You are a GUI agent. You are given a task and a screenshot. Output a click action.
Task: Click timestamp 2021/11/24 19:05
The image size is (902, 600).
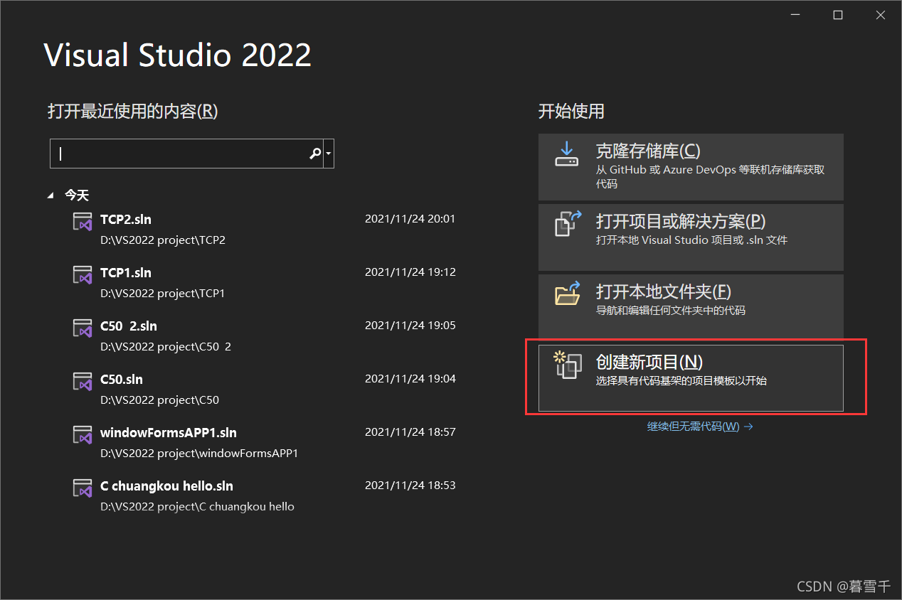(410, 326)
